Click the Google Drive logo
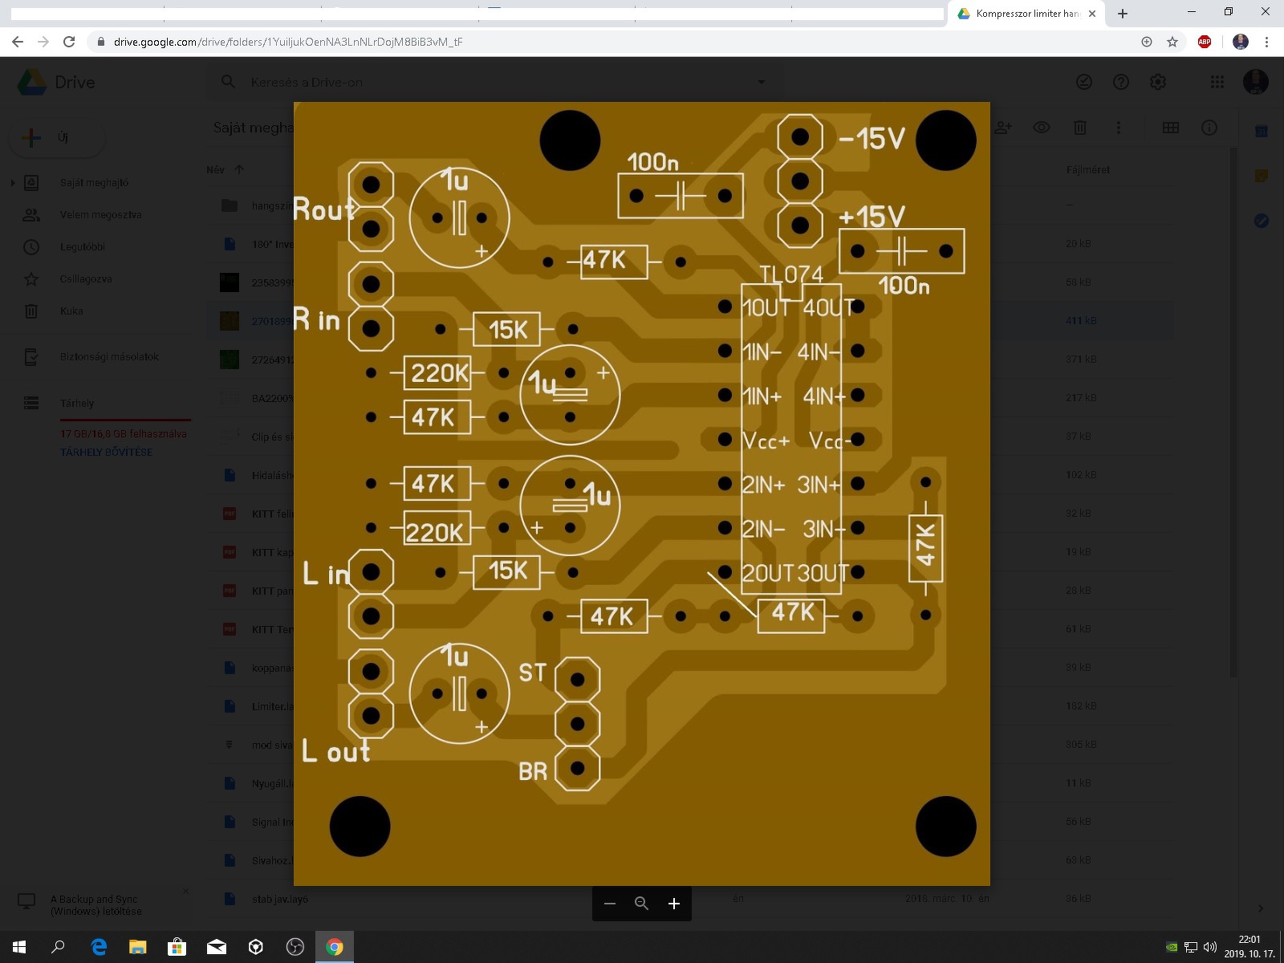The height and width of the screenshot is (963, 1284). pyautogui.click(x=32, y=82)
